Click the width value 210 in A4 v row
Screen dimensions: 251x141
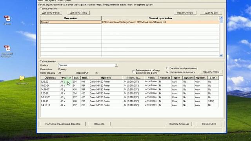[x=85, y=105]
